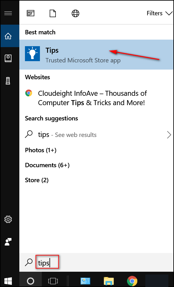Screen dimensions: 174x287
Task: Click the Cortana circle taskbar icon
Action: click(30, 281)
